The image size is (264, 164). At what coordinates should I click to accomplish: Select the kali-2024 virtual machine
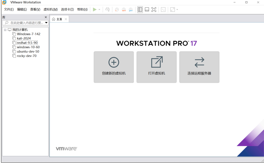[x=24, y=38]
